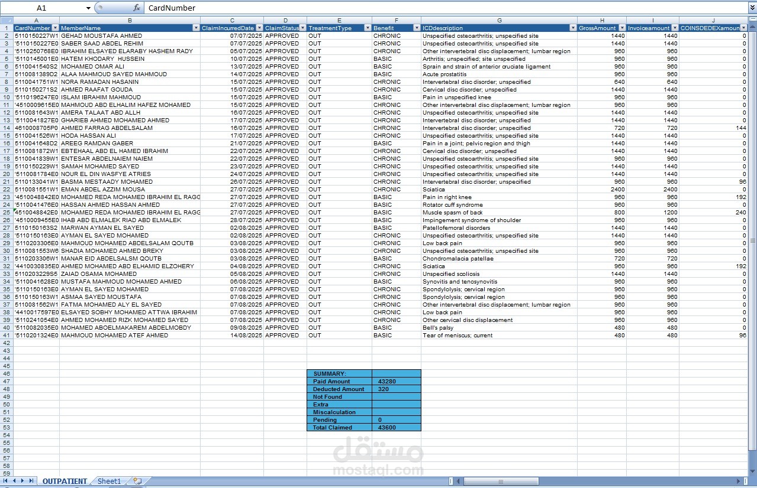The height and width of the screenshot is (488, 757).
Task: Switch to the OUTPATIENT sheet tab
Action: 65,482
